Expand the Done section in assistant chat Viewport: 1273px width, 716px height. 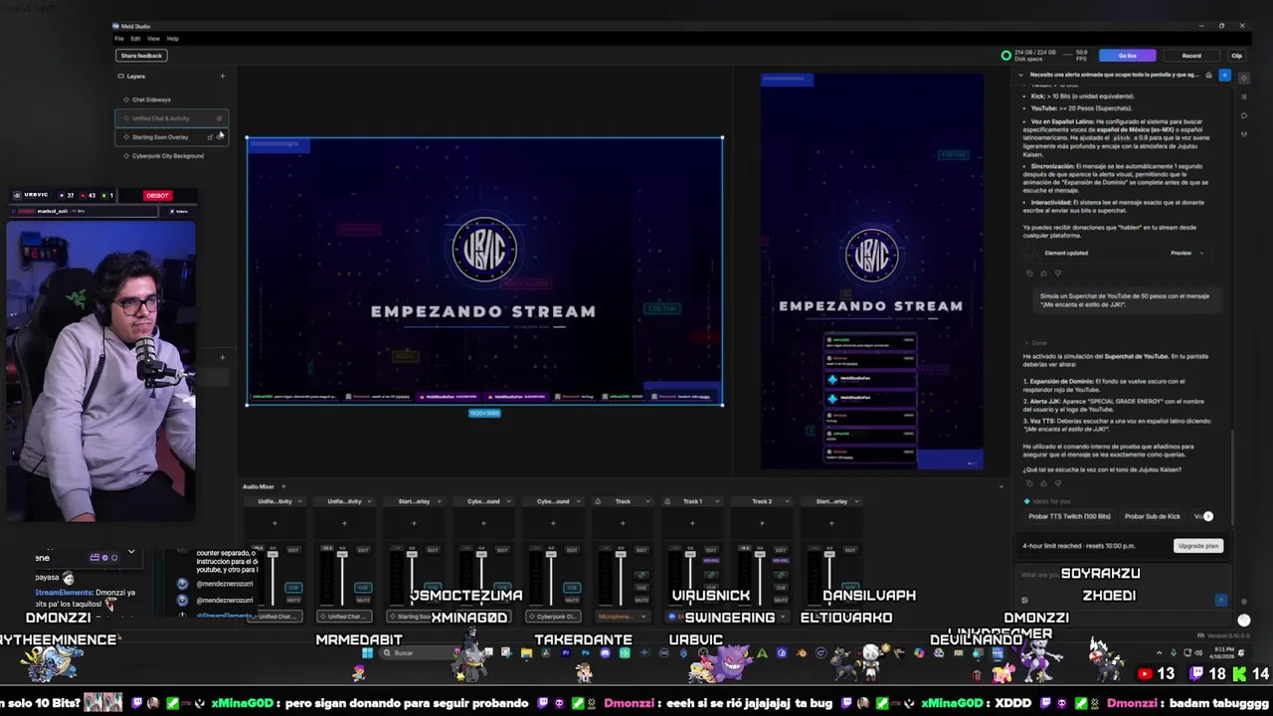coord(1036,342)
